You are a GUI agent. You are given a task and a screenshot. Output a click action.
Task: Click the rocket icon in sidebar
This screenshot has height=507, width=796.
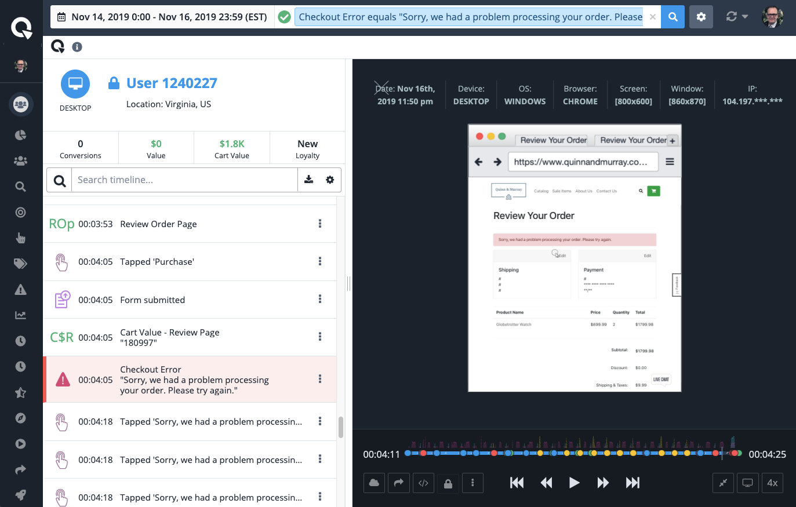pyautogui.click(x=20, y=495)
